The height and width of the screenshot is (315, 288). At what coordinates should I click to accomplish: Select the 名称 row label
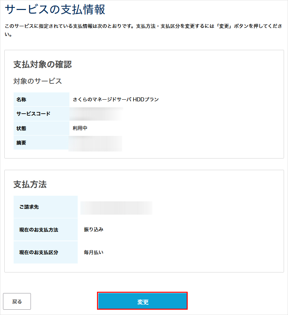click(23, 99)
